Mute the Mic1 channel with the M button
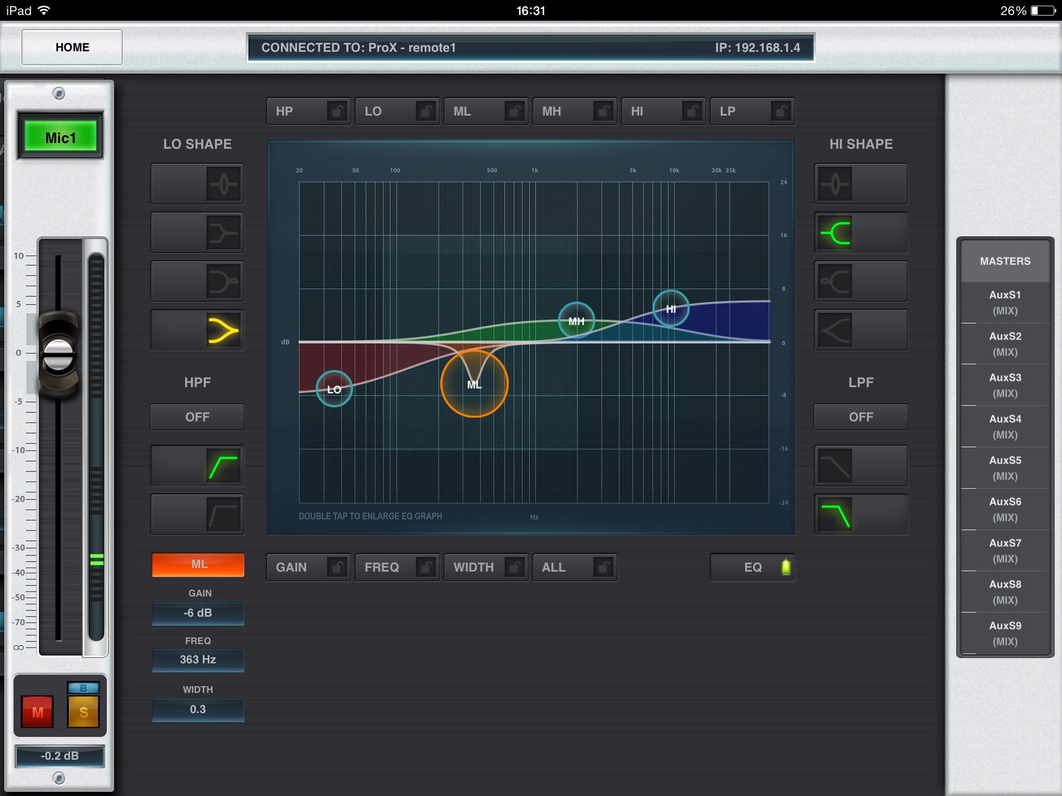The height and width of the screenshot is (796, 1062). click(37, 712)
